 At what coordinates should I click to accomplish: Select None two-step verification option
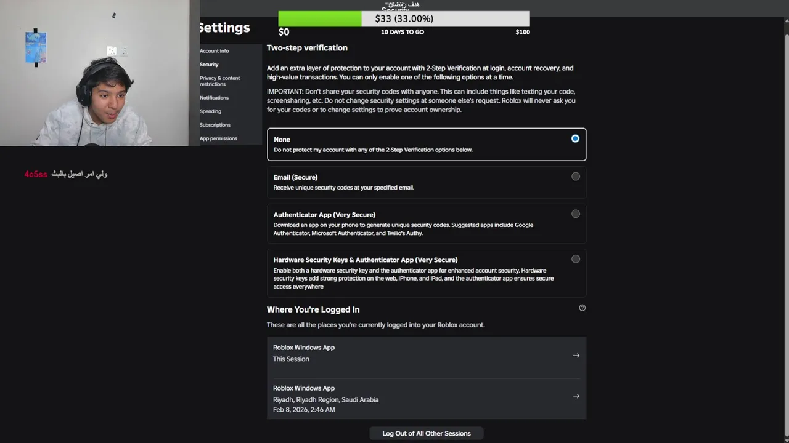575,139
